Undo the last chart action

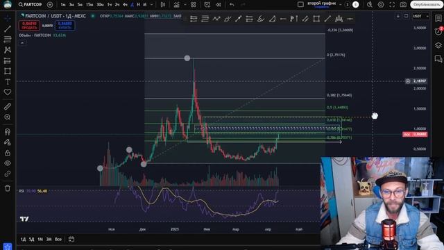pos(232,5)
